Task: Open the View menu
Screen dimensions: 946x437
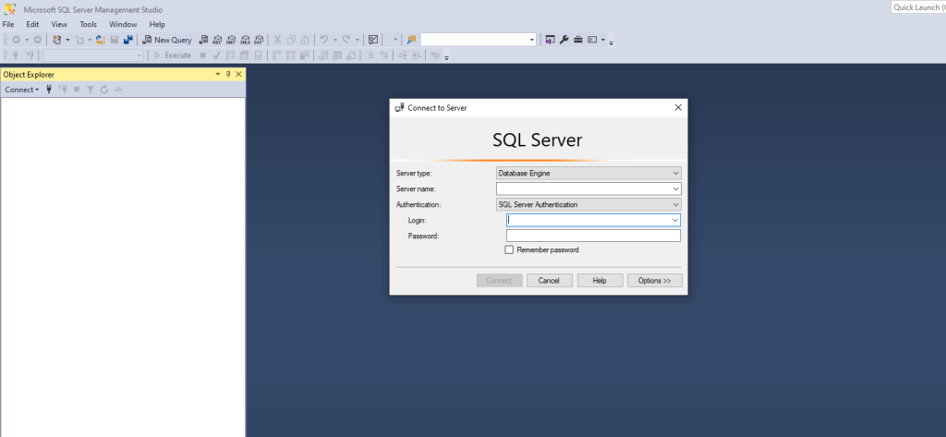Action: coord(59,24)
